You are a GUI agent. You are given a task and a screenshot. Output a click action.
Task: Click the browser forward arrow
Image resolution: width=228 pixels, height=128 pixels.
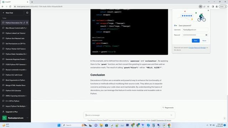click(6, 6)
